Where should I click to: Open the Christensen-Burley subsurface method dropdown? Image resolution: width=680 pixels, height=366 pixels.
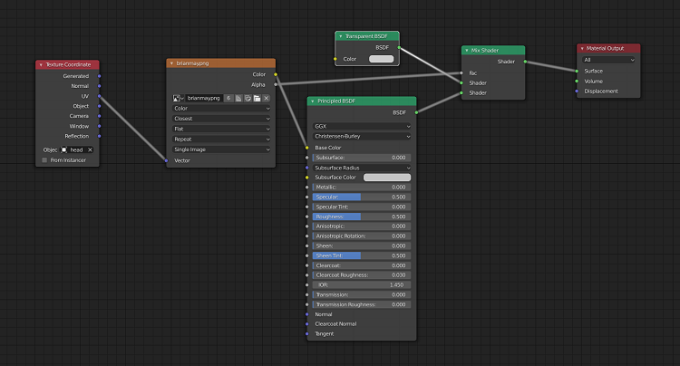tap(363, 137)
